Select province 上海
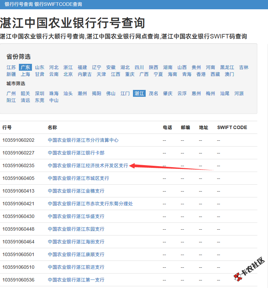Screen dimensions: 268x288 [25, 74]
